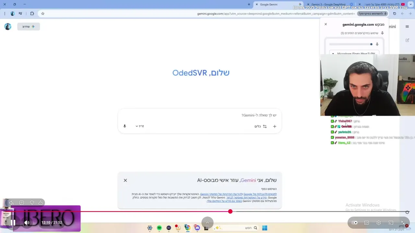Click the use microphone chip in address bar
This screenshot has width=415, height=233.
point(373,14)
